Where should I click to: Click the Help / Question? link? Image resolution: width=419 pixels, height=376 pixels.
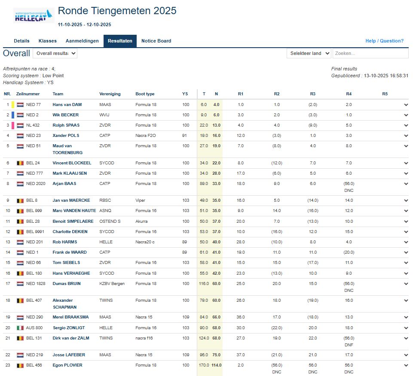[384, 41]
